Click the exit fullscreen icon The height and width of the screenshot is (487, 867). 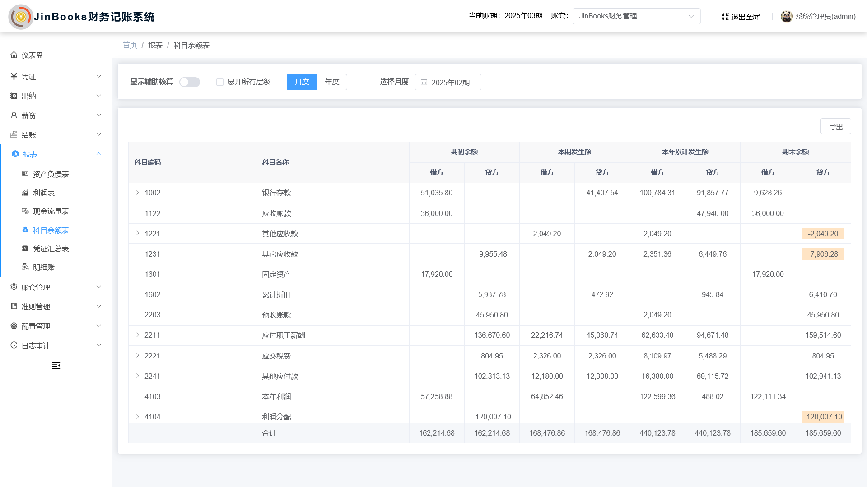[725, 17]
